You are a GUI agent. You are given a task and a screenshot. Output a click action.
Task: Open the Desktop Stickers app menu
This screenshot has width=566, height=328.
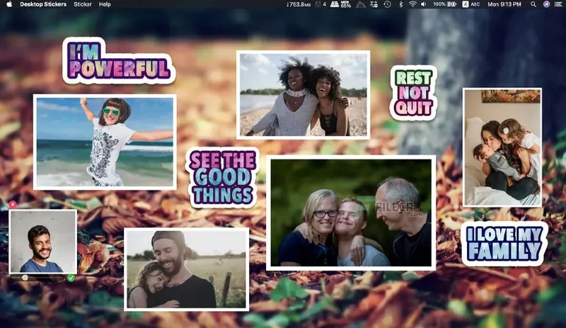(43, 4)
